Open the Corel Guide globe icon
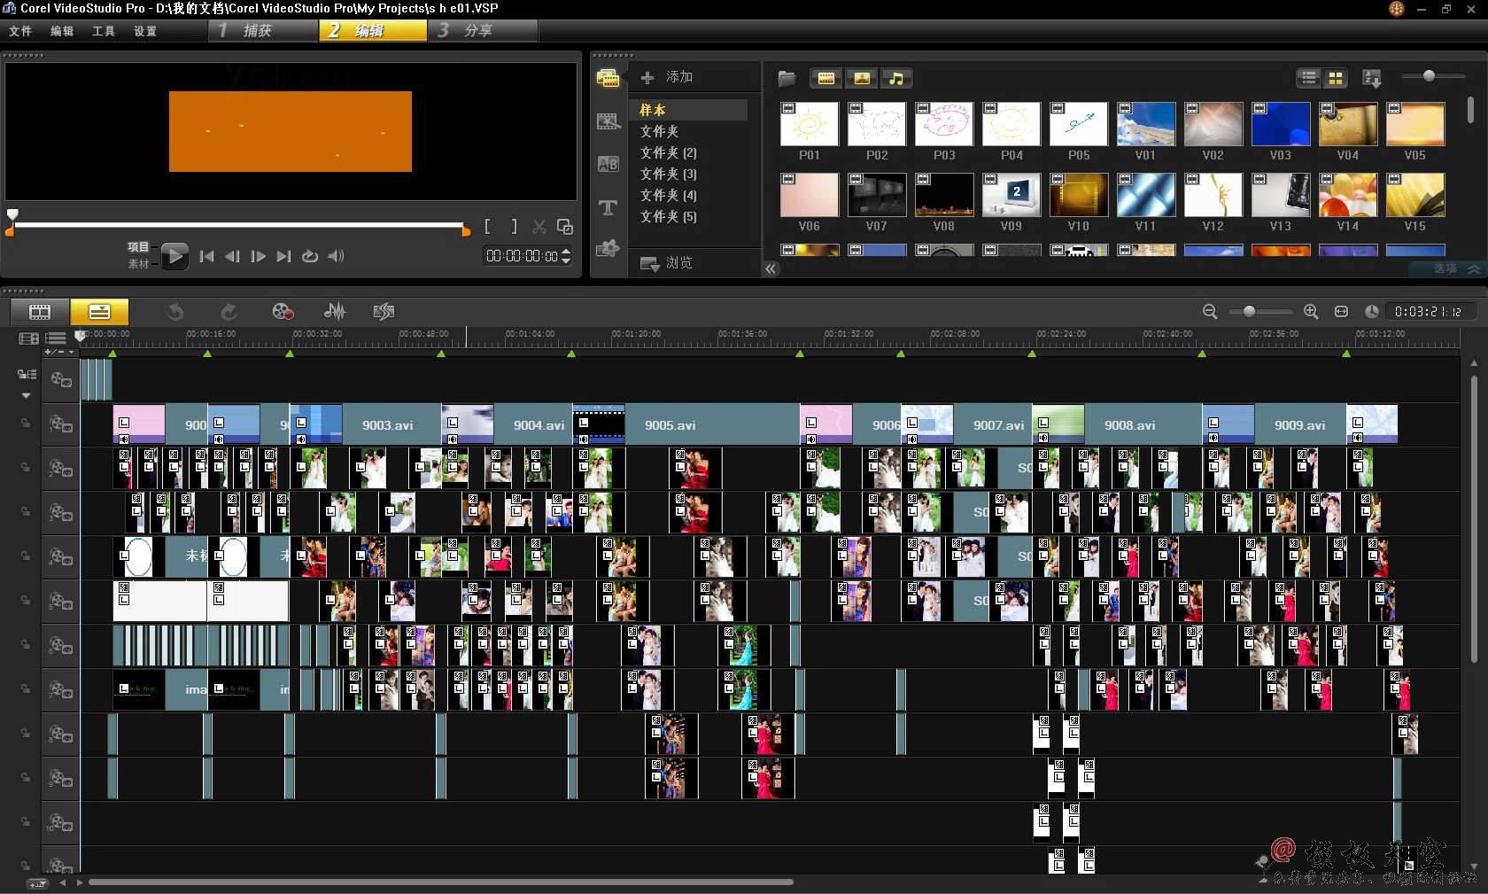The image size is (1488, 894). tap(1397, 8)
